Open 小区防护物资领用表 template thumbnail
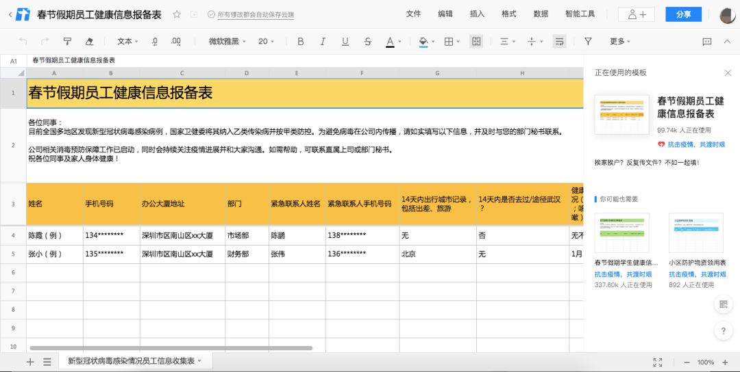740x372 pixels. pos(696,232)
